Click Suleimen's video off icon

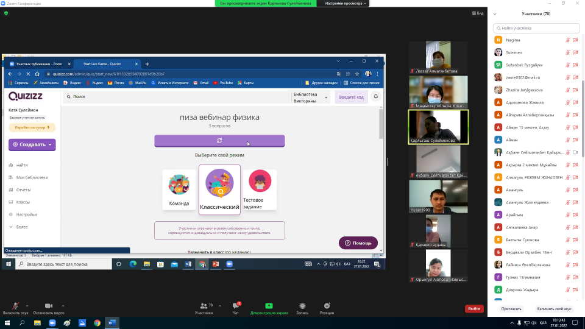coord(575,52)
